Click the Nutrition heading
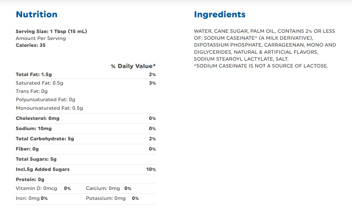352x209 pixels. [36, 14]
